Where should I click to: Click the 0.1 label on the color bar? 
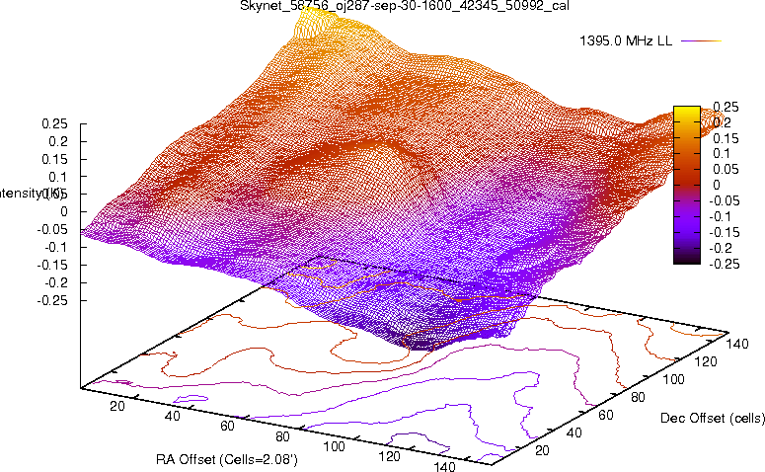point(723,153)
